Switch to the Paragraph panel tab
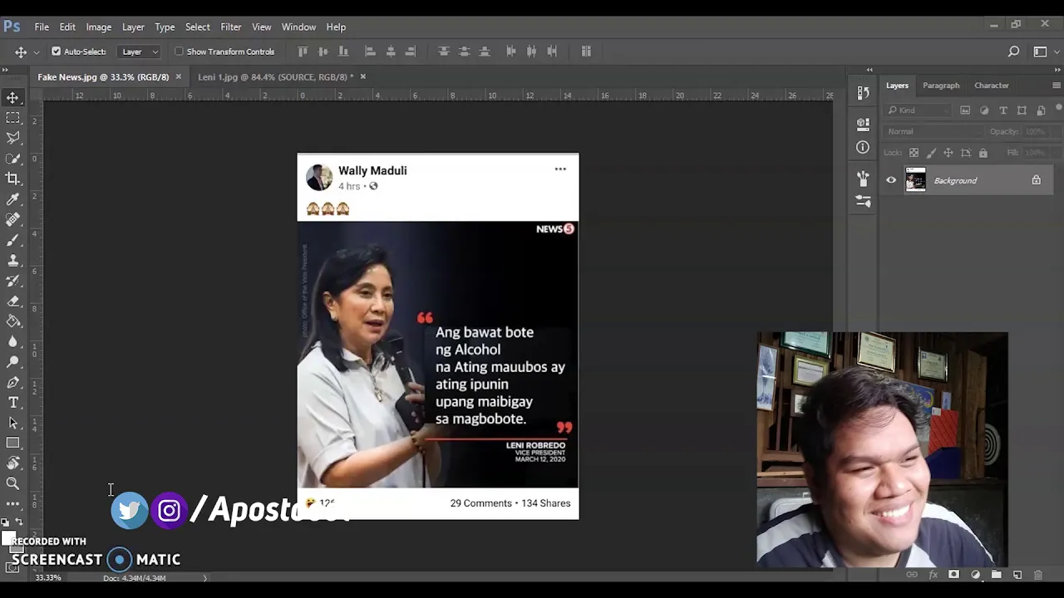This screenshot has height=598, width=1064. pos(941,86)
